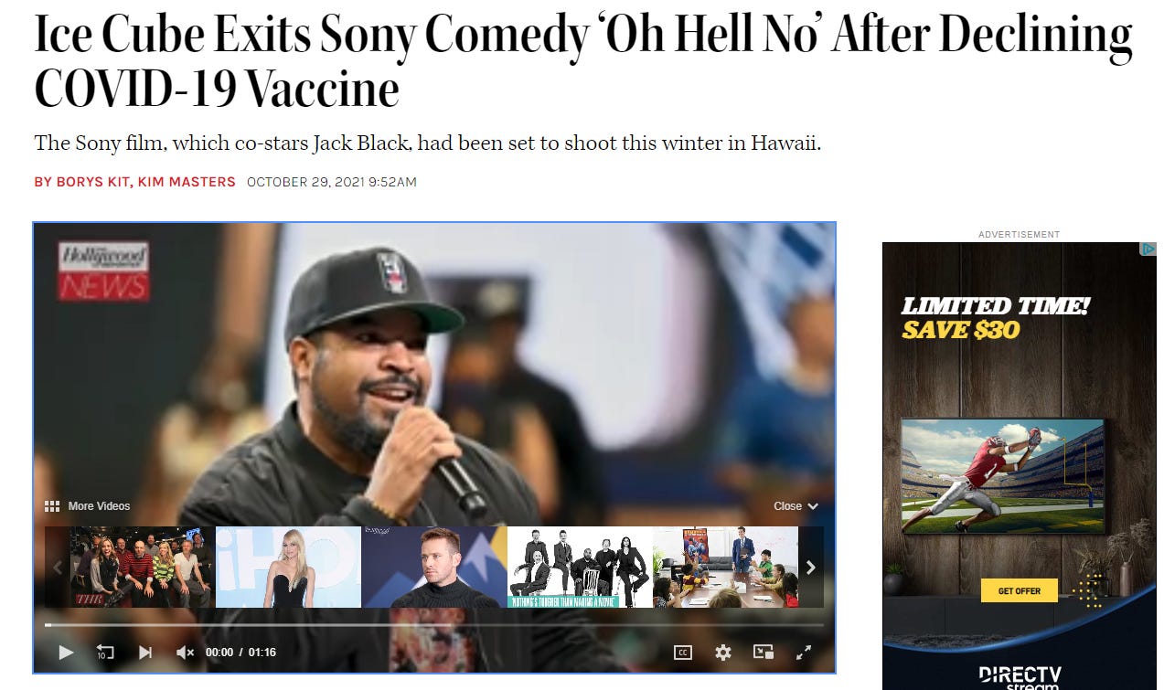Select the man in turtleneck thumbnail
Viewport: 1164px width, 690px height.
(x=434, y=568)
